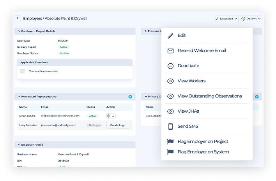This screenshot has height=181, width=276.
Task: Click the Action column header
Action: [111, 107]
